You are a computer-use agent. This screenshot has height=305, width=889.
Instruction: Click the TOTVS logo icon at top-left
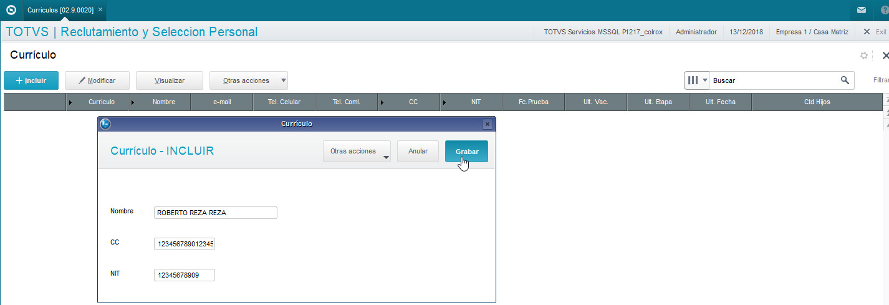pyautogui.click(x=11, y=10)
